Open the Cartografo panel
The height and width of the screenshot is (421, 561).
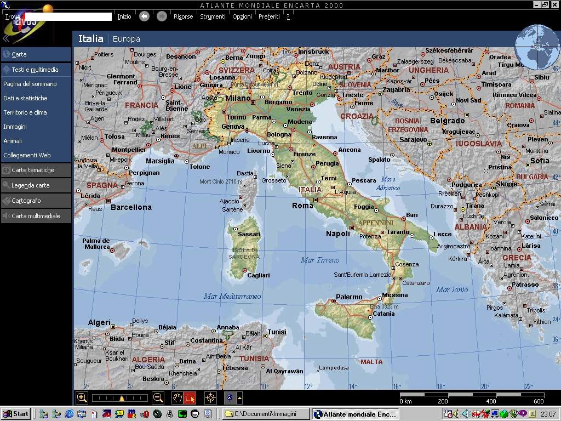coord(36,201)
